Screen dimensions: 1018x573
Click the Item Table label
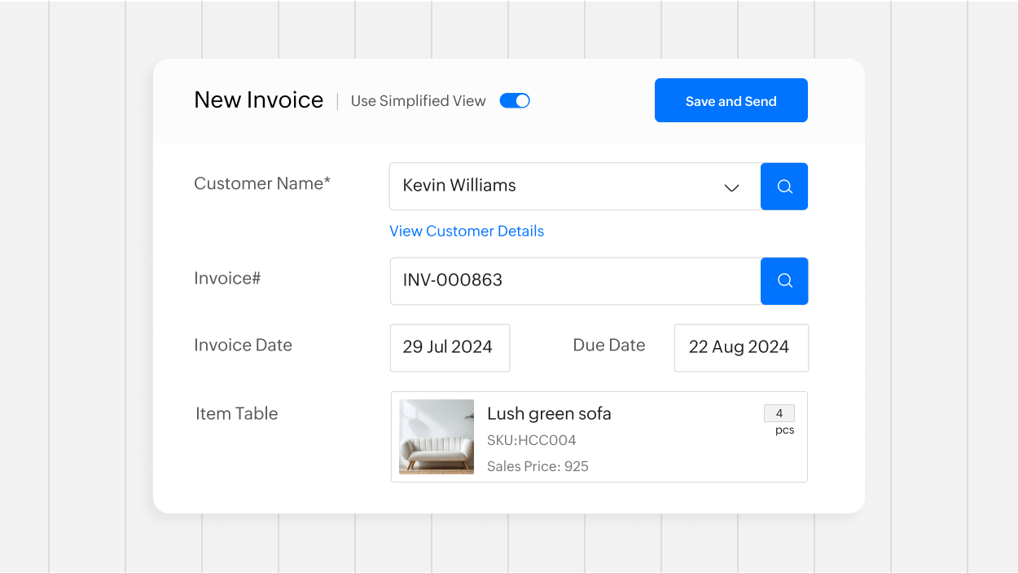click(x=236, y=414)
